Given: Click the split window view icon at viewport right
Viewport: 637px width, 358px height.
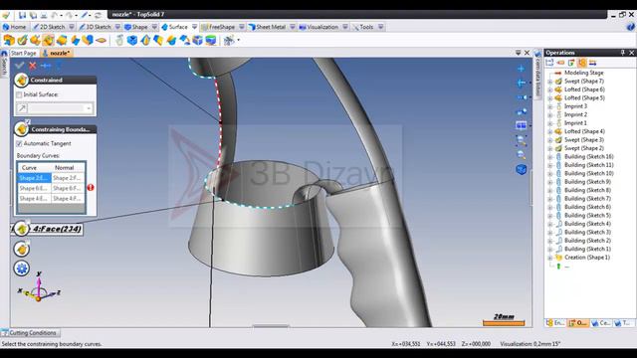Looking at the screenshot, I should pyautogui.click(x=522, y=125).
